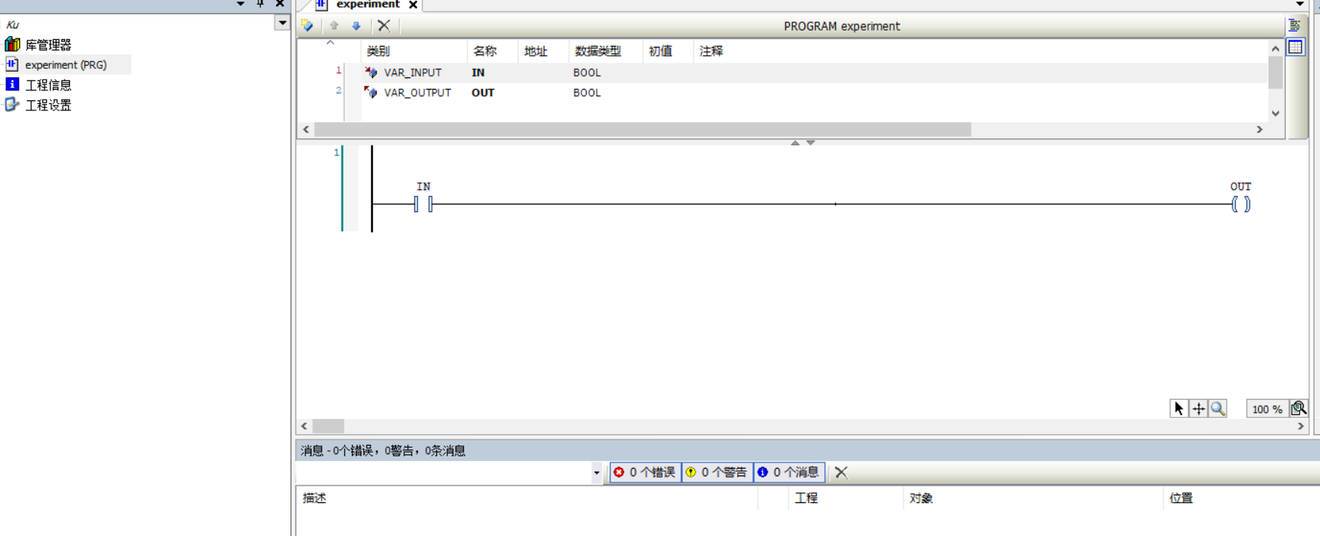The image size is (1320, 536).
Task: Select the pan crosshair tool
Action: (x=1199, y=409)
